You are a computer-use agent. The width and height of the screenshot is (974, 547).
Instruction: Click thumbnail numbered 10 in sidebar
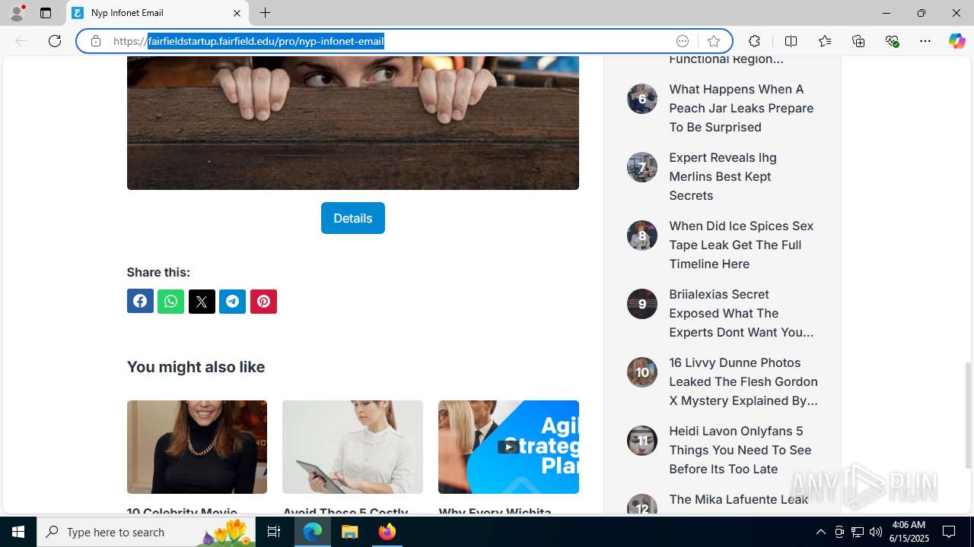642,372
